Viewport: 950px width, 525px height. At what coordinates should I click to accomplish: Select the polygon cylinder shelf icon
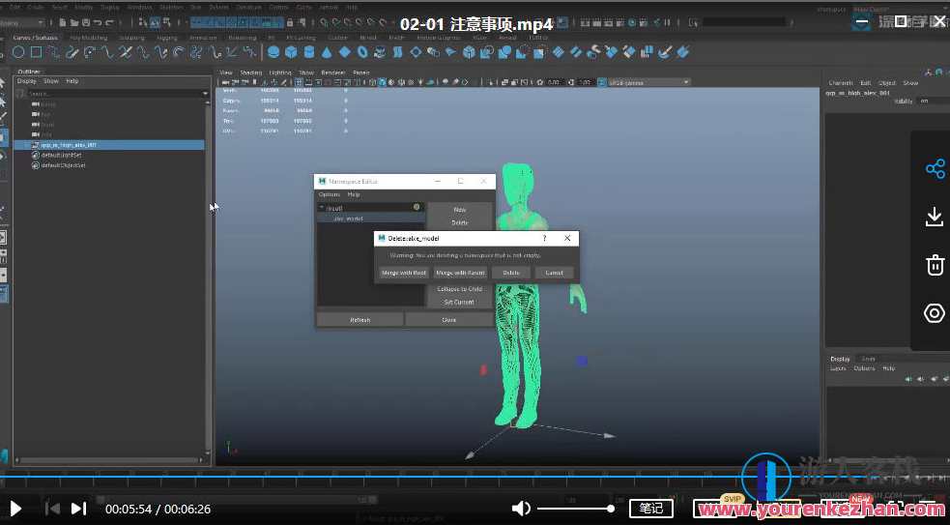pyautogui.click(x=308, y=52)
